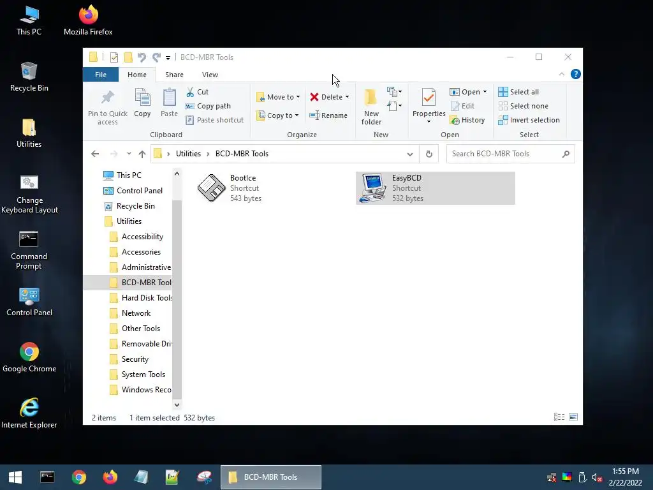This screenshot has height=490, width=653.
Task: Open the Network folder in the tree
Action: tap(136, 313)
